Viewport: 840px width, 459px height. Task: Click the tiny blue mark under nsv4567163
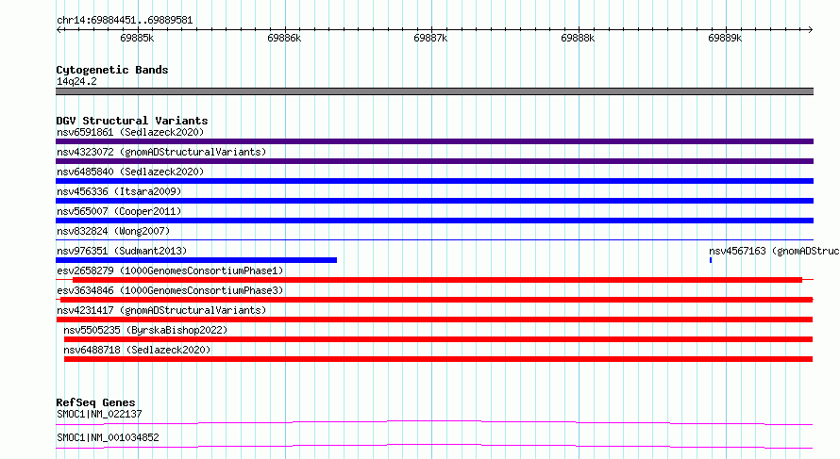[x=711, y=260]
